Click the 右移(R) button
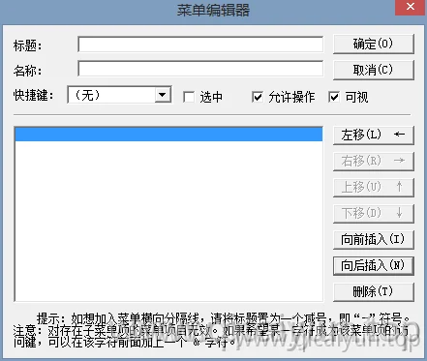The width and height of the screenshot is (427, 361). (x=374, y=161)
